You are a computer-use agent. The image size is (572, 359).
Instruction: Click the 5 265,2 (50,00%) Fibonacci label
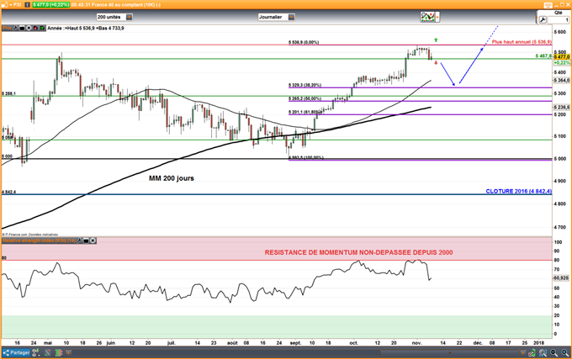pos(305,98)
